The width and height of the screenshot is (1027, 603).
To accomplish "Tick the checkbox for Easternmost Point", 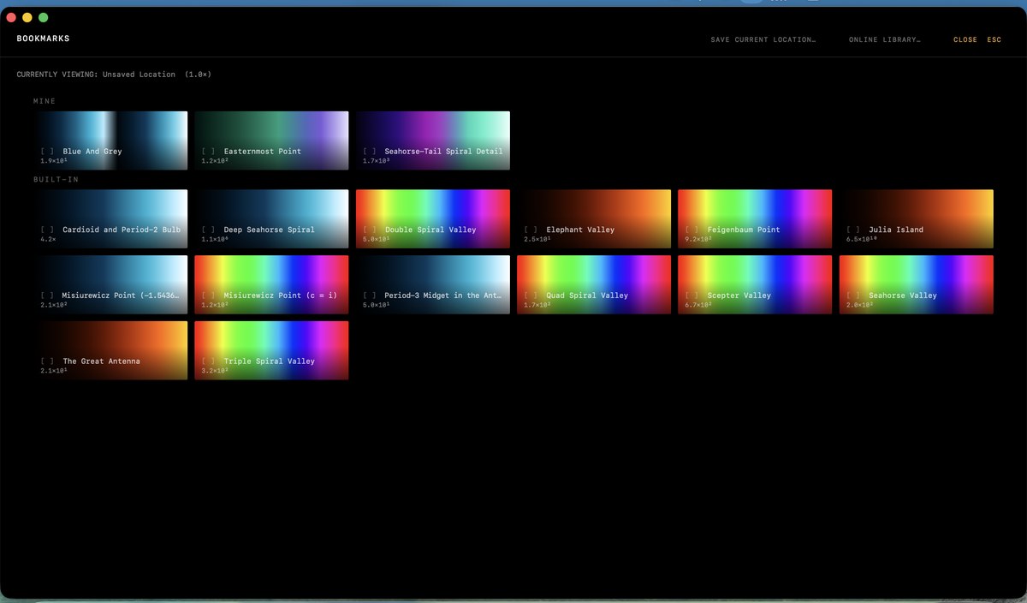I will coord(208,152).
